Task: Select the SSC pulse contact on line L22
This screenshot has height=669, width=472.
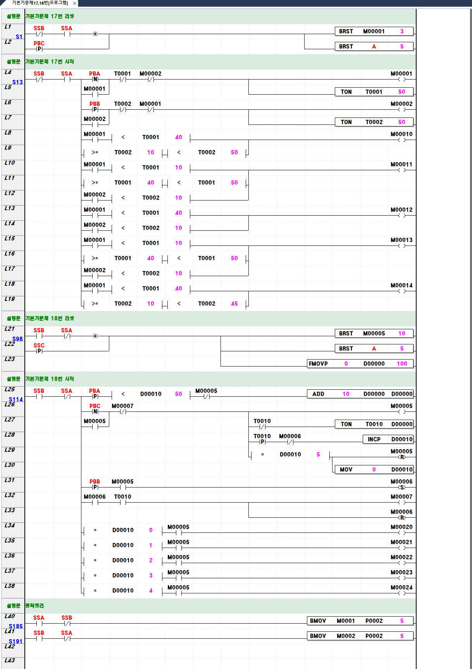Action: click(39, 351)
